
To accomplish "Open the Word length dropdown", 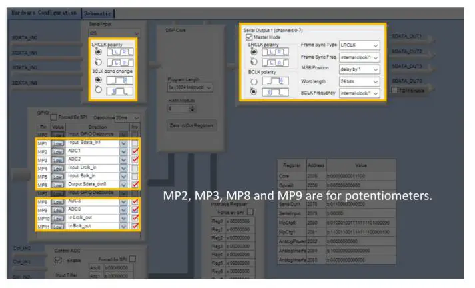I will pyautogui.click(x=360, y=81).
